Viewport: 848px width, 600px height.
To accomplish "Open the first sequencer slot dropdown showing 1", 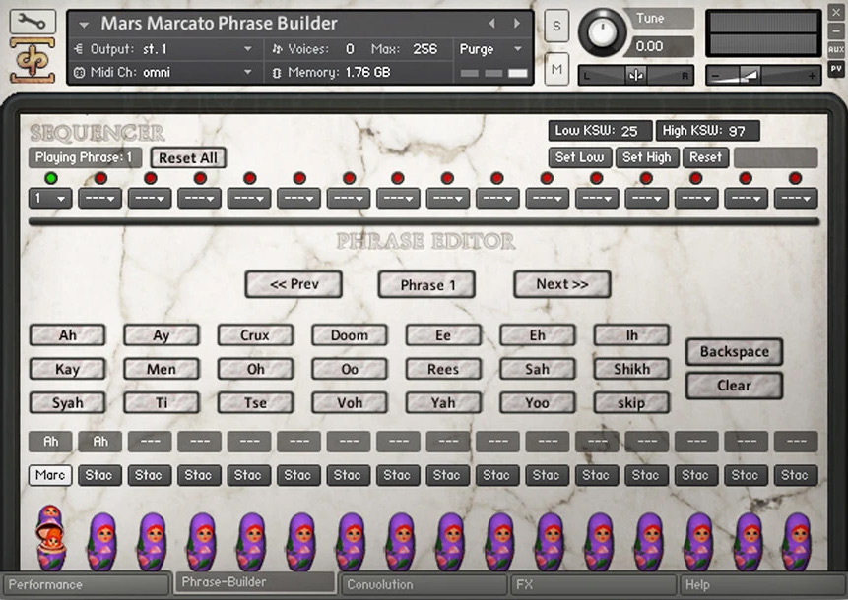I will coord(50,199).
